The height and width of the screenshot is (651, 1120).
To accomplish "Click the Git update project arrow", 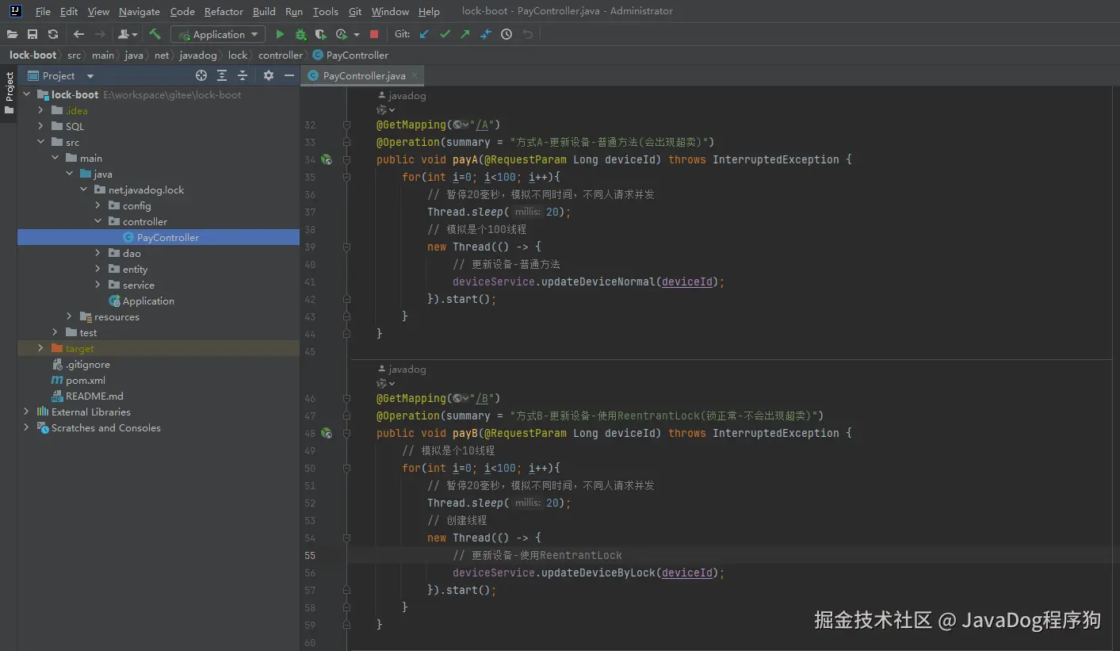I will point(424,34).
